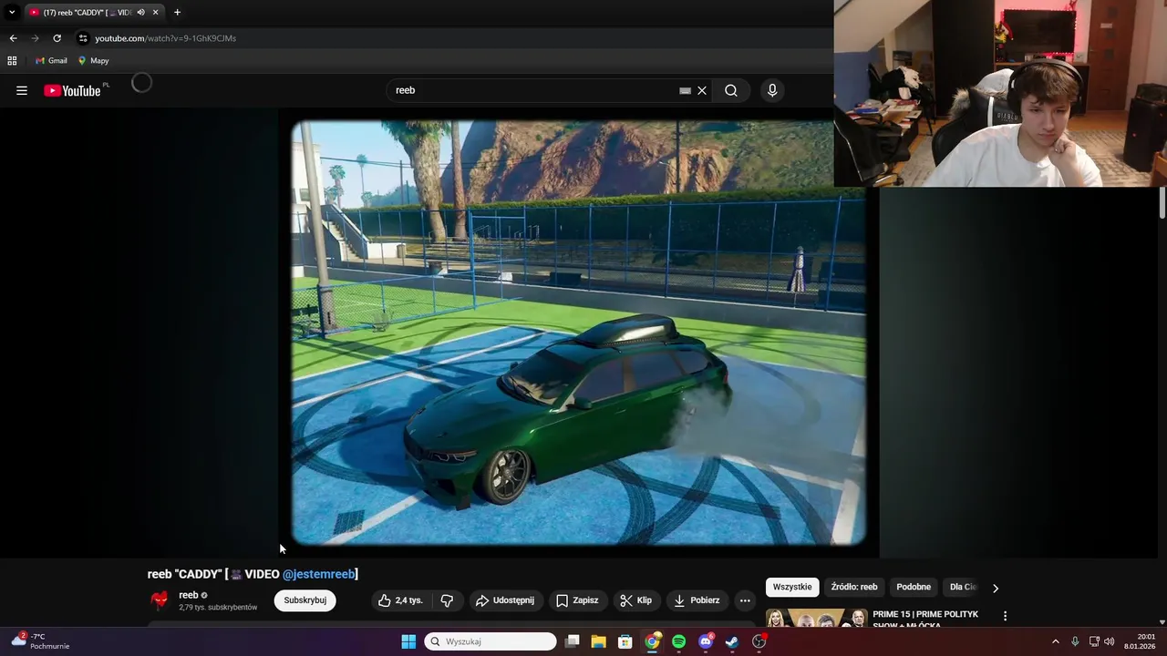Open volume control tray icon
This screenshot has height=656, width=1167.
(x=1110, y=641)
